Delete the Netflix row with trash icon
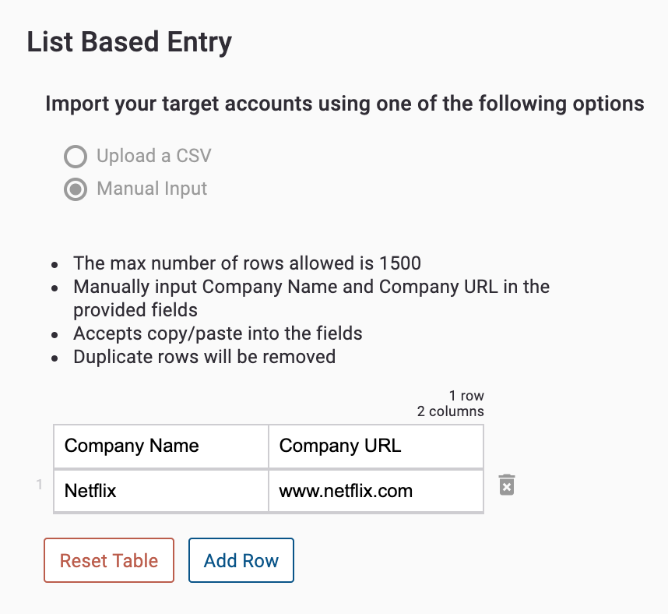 (507, 485)
